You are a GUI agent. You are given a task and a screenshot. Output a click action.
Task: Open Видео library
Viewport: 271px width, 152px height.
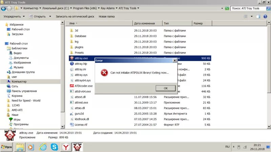pyautogui.click(x=18, y=53)
